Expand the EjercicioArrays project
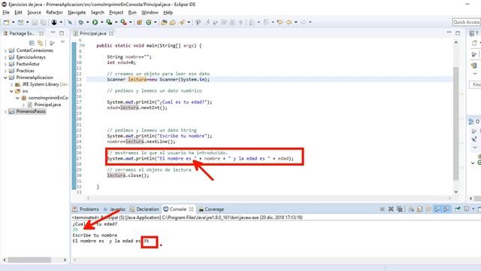Image resolution: width=481 pixels, height=271 pixels. [x=5, y=57]
